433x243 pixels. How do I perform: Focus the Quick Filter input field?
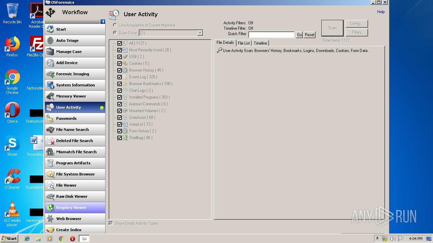click(271, 35)
